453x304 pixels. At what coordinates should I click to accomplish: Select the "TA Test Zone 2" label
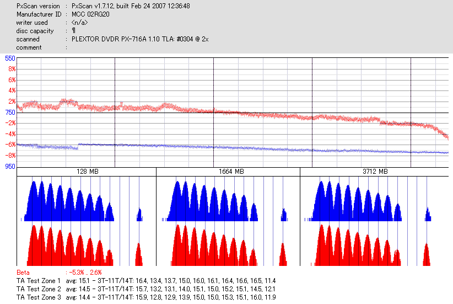(x=39, y=289)
